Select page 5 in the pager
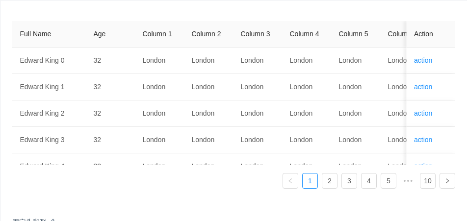467x221 pixels. (x=389, y=181)
